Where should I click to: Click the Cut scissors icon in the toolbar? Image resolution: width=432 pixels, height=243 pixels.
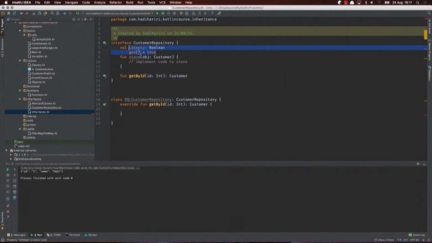(x=34, y=13)
